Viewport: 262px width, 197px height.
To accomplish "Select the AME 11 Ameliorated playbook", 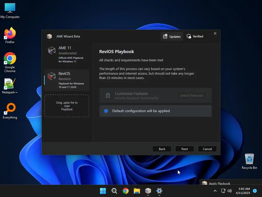I will coord(67,54).
